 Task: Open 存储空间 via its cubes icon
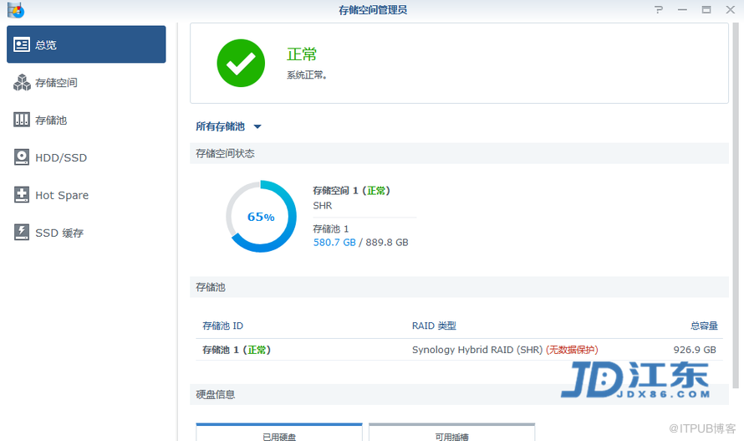(22, 83)
